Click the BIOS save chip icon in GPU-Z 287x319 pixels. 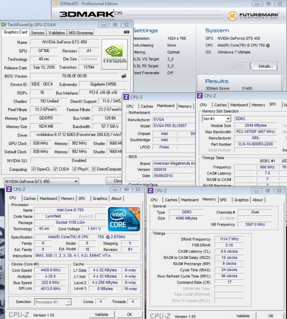tap(124, 76)
